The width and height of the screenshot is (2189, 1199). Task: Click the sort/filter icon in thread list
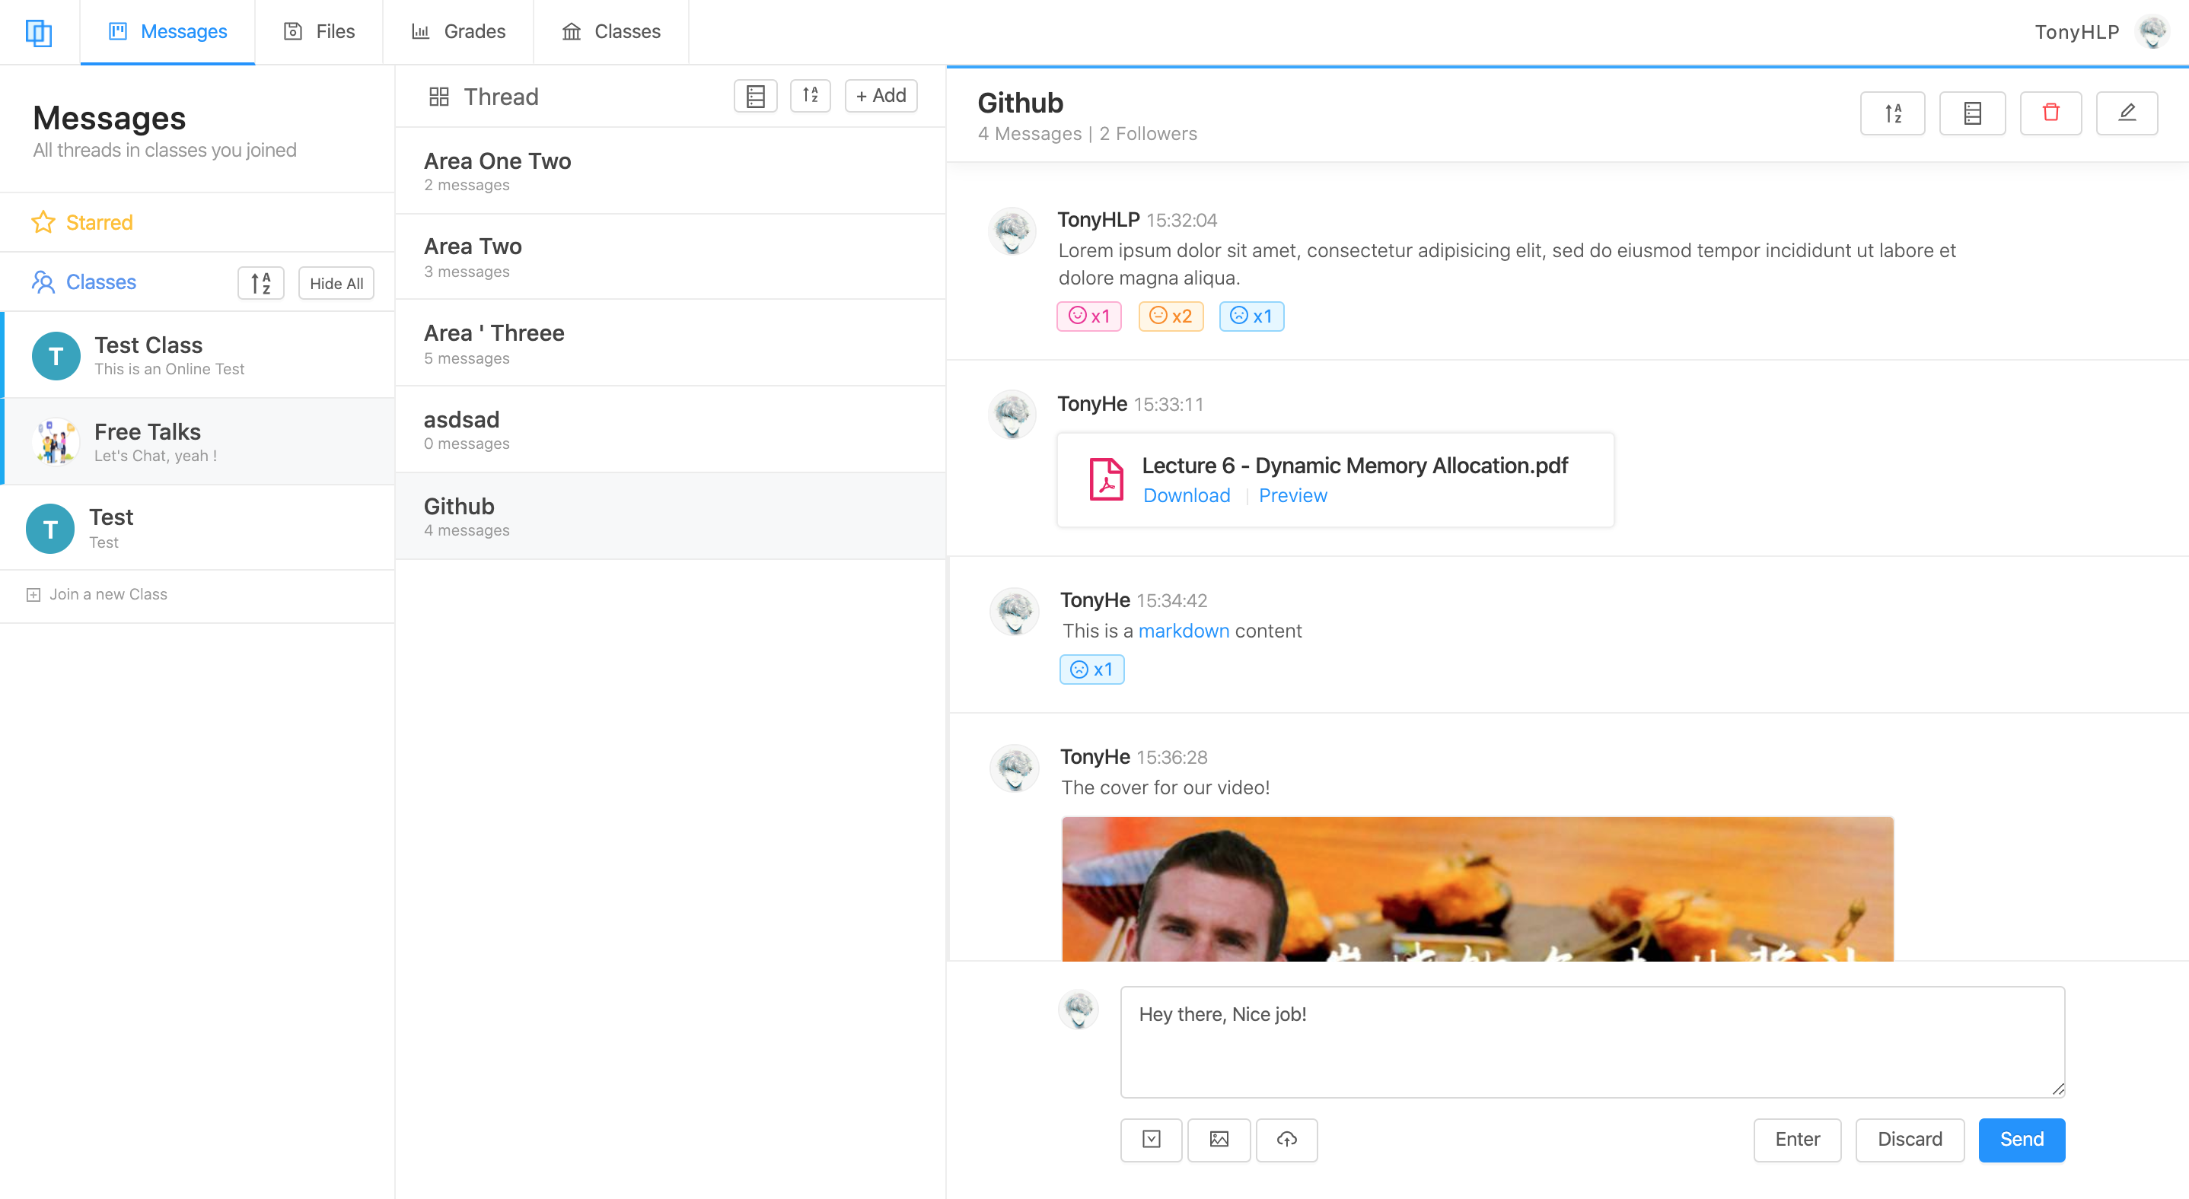click(x=811, y=96)
